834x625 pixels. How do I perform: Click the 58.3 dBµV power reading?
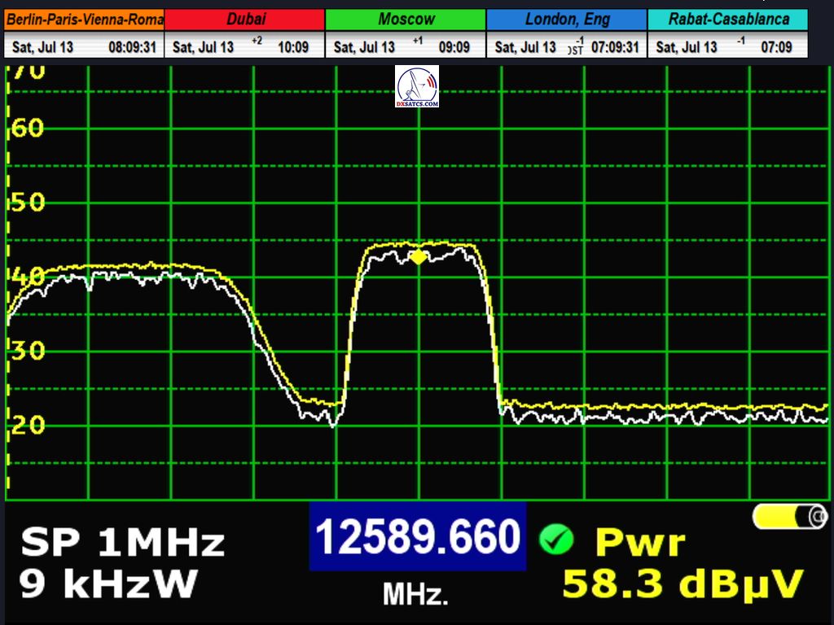click(x=683, y=583)
